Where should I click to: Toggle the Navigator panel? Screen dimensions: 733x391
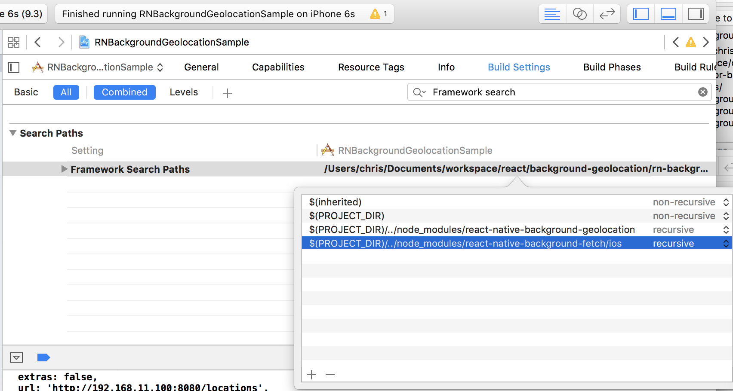tap(641, 14)
